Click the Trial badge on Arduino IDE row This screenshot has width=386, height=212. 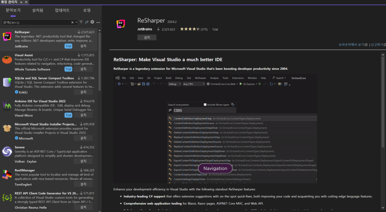click(x=69, y=115)
